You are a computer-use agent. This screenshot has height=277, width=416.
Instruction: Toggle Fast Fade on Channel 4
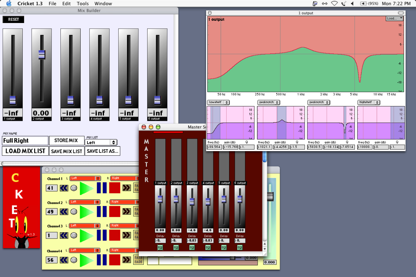tap(138, 259)
